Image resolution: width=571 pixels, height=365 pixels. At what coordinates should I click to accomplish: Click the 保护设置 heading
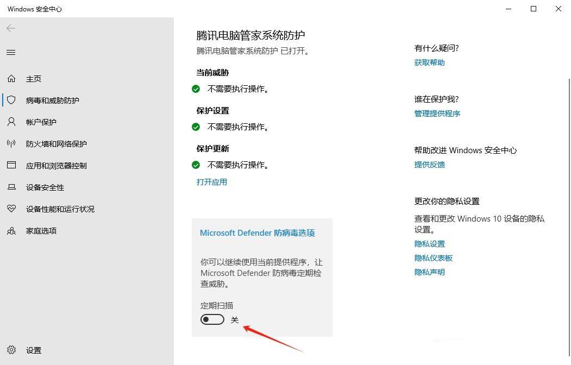(x=212, y=111)
